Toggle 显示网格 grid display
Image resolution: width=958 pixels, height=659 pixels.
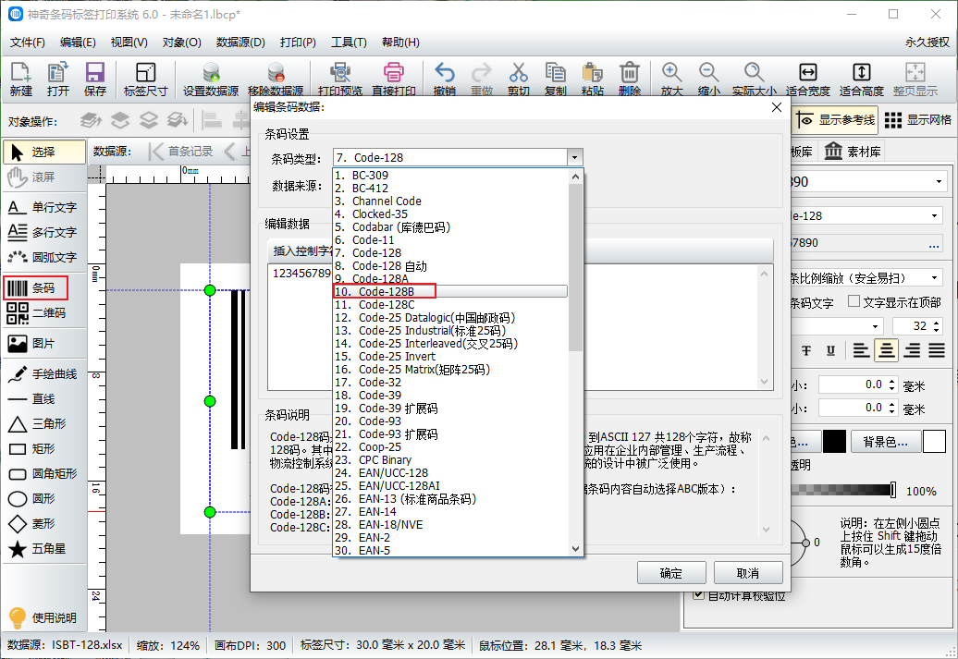point(918,120)
